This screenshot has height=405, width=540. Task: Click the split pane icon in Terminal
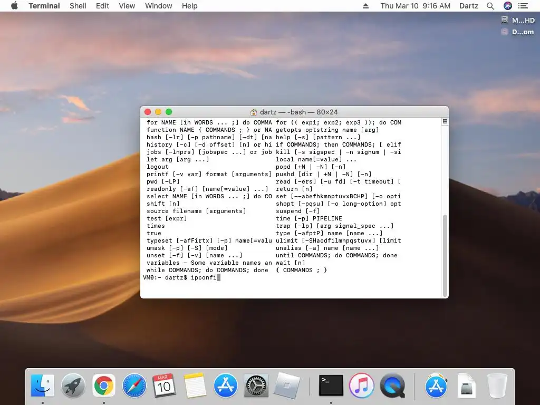tap(445, 122)
